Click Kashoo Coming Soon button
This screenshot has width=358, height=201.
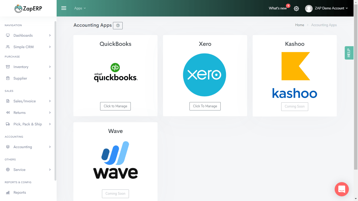pos(295,107)
